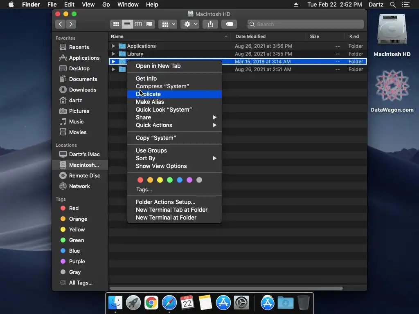Screen dimensions: 419x314
Task: Switch to list view in toolbar
Action: coord(127,24)
